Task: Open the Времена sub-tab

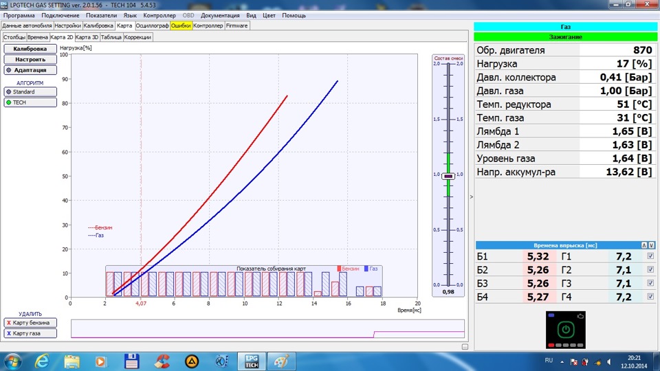Action: [x=37, y=37]
